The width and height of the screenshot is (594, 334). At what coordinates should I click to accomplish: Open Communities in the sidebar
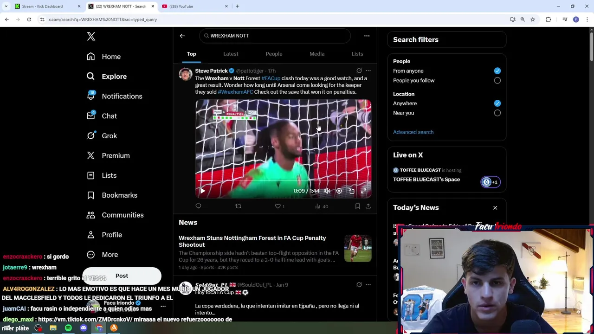coord(116,215)
